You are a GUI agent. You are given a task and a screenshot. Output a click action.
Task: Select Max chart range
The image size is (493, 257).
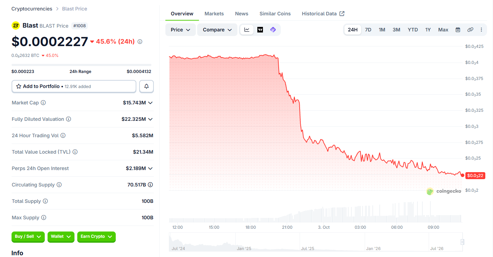click(x=443, y=30)
